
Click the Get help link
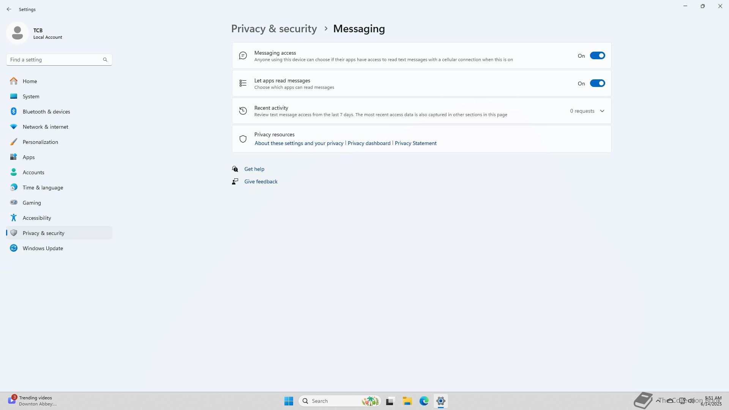point(254,169)
